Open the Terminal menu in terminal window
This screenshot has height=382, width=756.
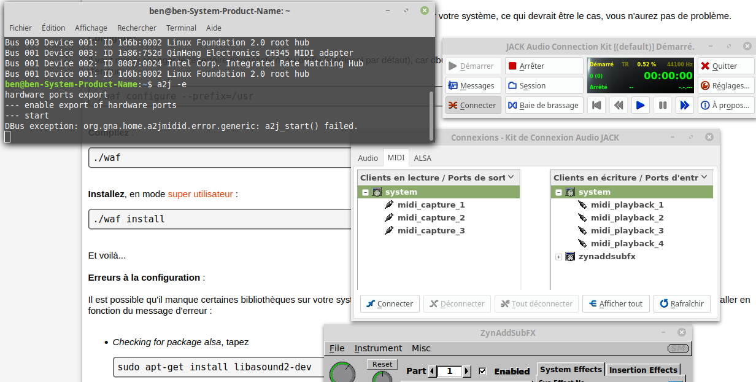click(181, 28)
